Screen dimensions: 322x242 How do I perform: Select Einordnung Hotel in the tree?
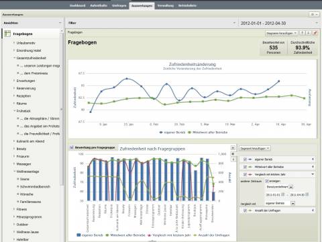point(29,50)
